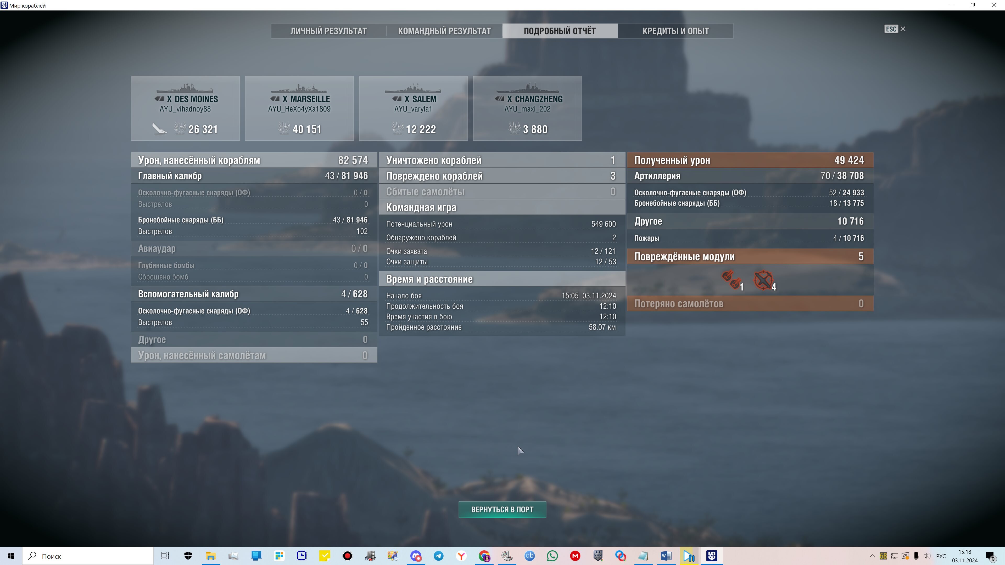Click damage icon next to 40 151
The image size is (1005, 565).
[x=284, y=128]
